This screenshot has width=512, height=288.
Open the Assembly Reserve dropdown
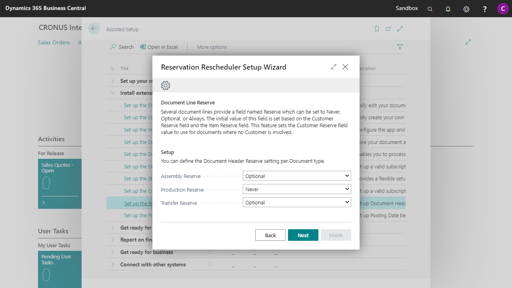point(296,176)
